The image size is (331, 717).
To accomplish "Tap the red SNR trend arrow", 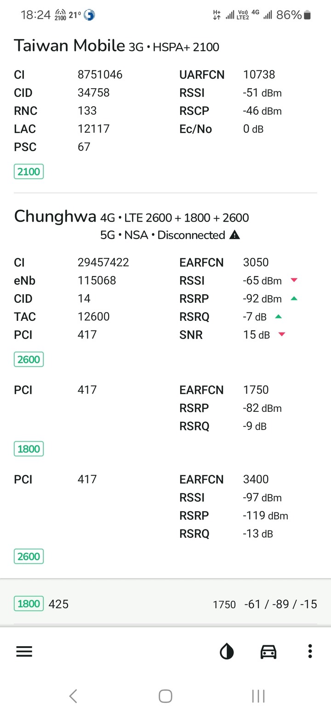I will tap(282, 334).
